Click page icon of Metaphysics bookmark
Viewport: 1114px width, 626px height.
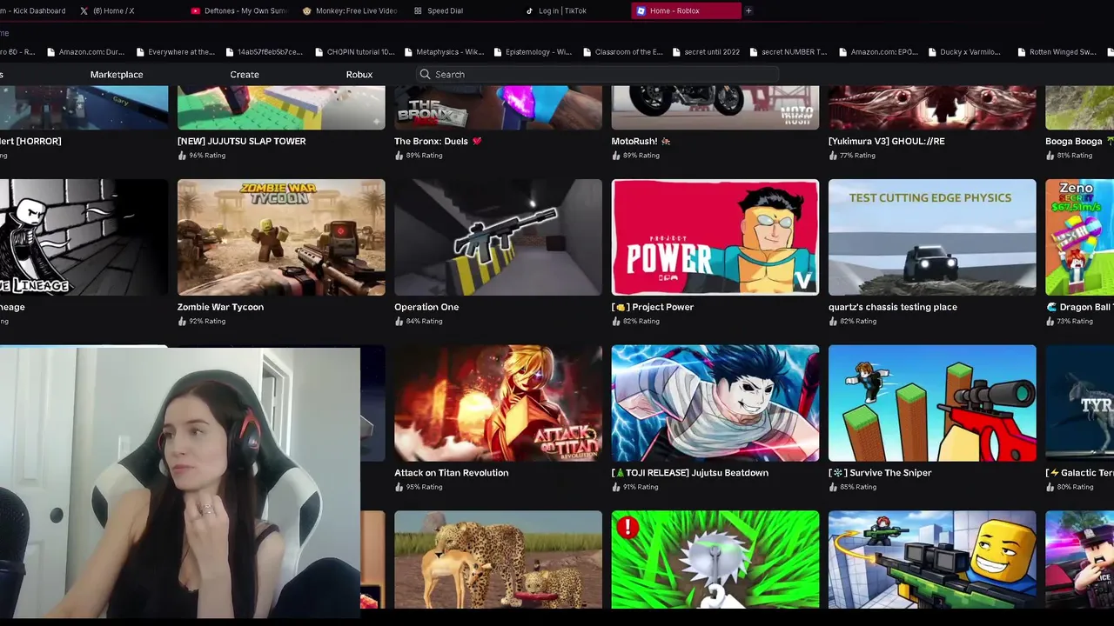point(410,52)
